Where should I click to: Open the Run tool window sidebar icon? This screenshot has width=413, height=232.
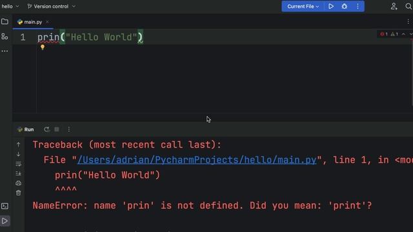5,221
